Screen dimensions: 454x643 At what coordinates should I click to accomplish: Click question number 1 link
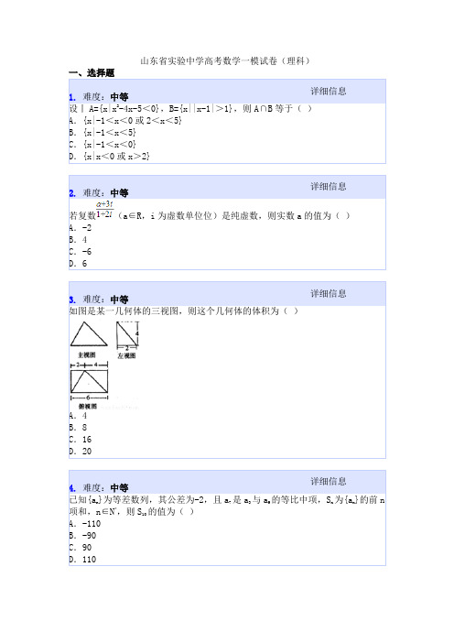coord(72,98)
